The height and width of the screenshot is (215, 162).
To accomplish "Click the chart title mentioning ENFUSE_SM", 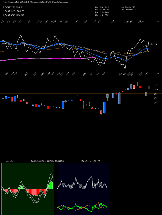I will point(35,2).
